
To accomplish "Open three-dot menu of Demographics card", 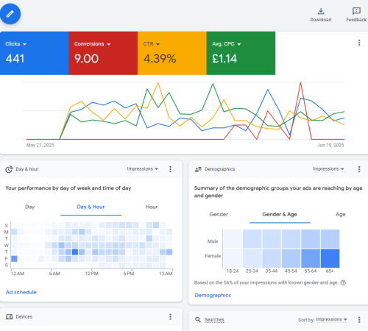I will [359, 169].
